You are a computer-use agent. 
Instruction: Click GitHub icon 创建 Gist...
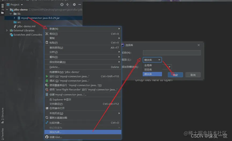click(47, 137)
